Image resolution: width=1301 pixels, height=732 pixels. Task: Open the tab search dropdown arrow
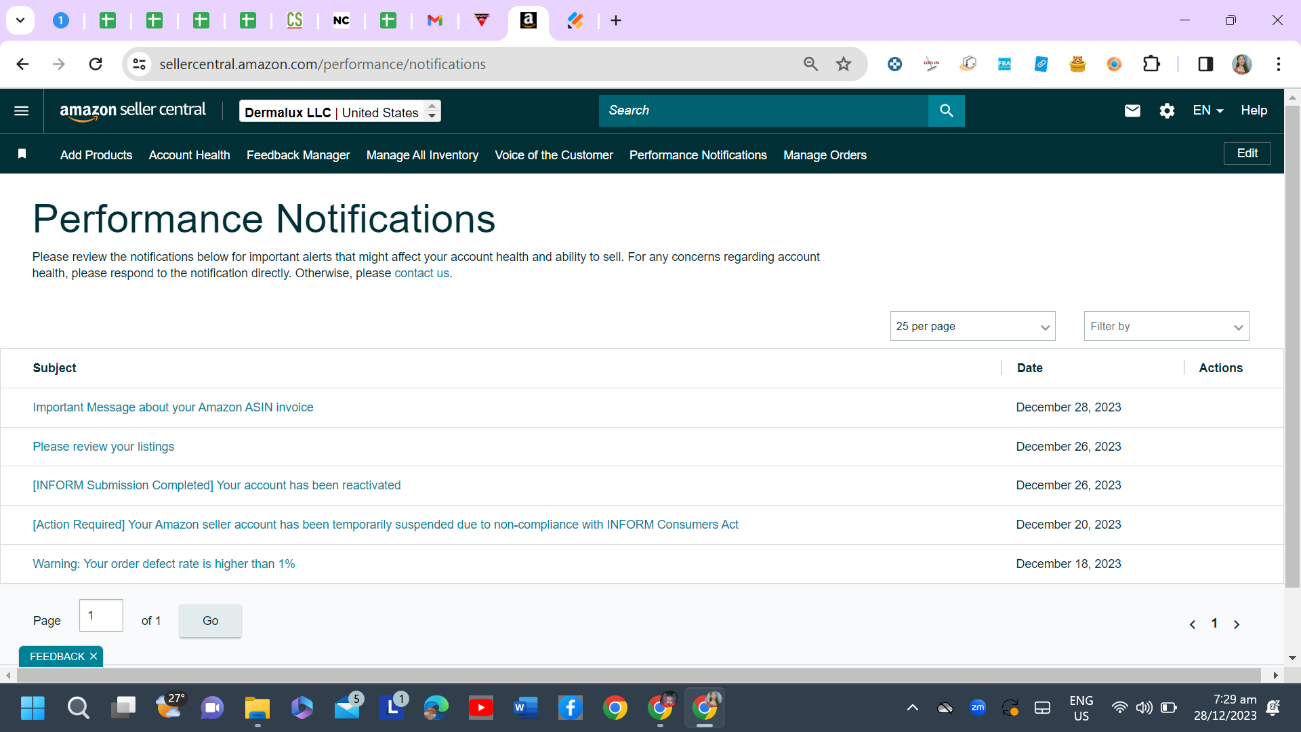(20, 20)
